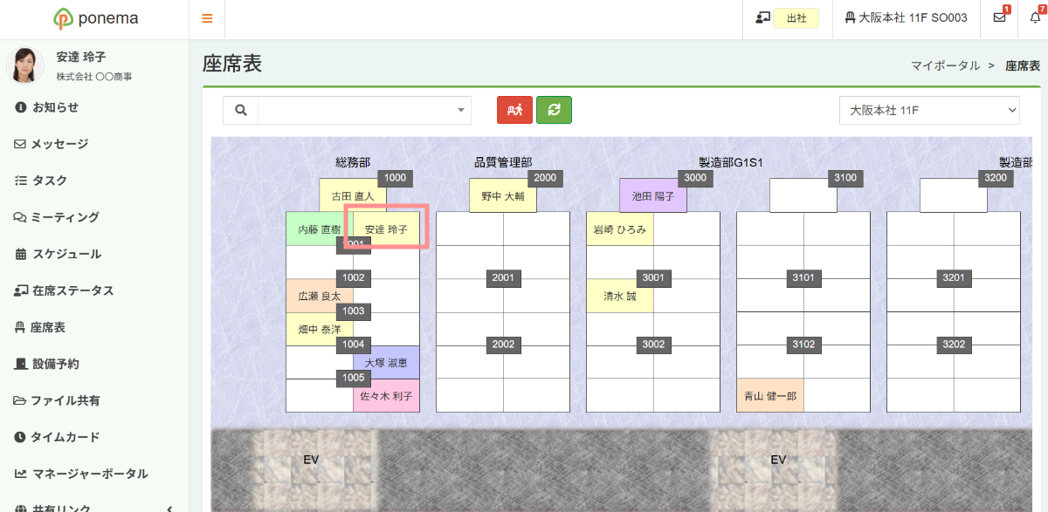The width and height of the screenshot is (1048, 512).
Task: Select seat of 古田 直人
Action: point(353,196)
